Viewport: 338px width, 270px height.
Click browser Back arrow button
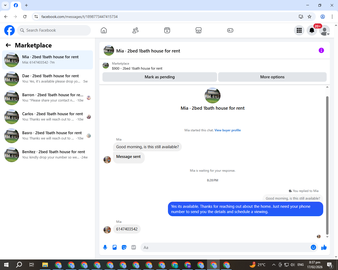[6, 17]
